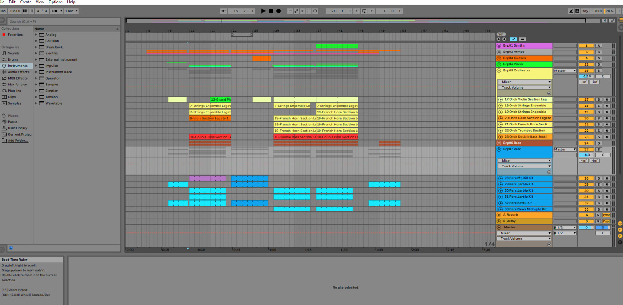The height and width of the screenshot is (305, 623).
Task: Click Grp05 Orchestra volume -12.0 field
Action: 586,76
